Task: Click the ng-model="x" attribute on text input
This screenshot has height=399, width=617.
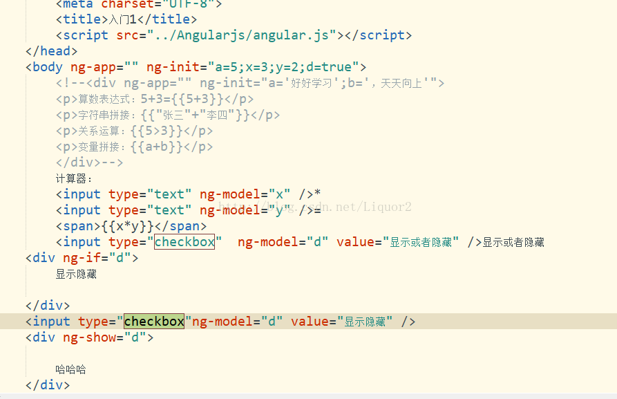Action: click(x=245, y=194)
